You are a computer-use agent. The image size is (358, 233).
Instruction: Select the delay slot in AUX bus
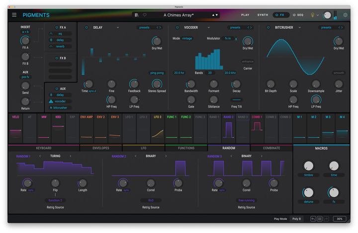click(60, 95)
